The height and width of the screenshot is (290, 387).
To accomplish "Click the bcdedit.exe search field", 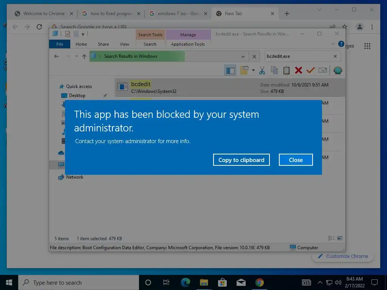I will [298, 56].
